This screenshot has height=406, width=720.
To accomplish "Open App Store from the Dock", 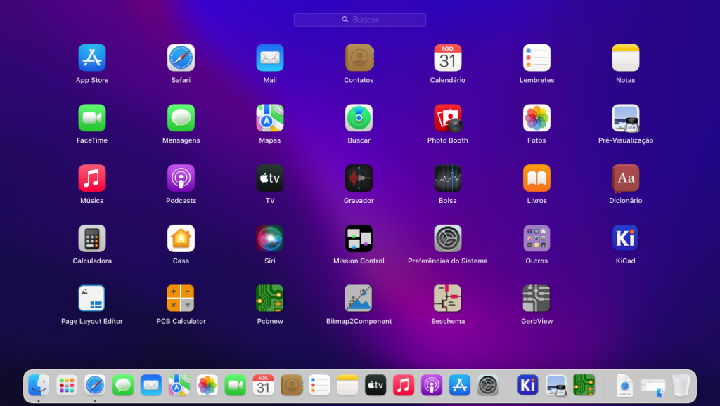I will coord(460,386).
